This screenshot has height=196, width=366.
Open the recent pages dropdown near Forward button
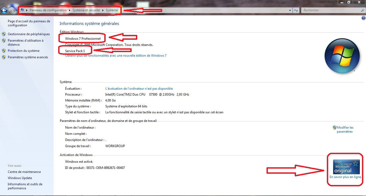[x=17, y=11]
